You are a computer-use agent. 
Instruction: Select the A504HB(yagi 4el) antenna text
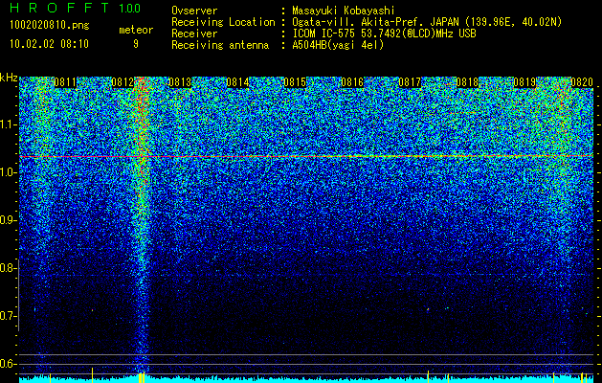[x=338, y=45]
